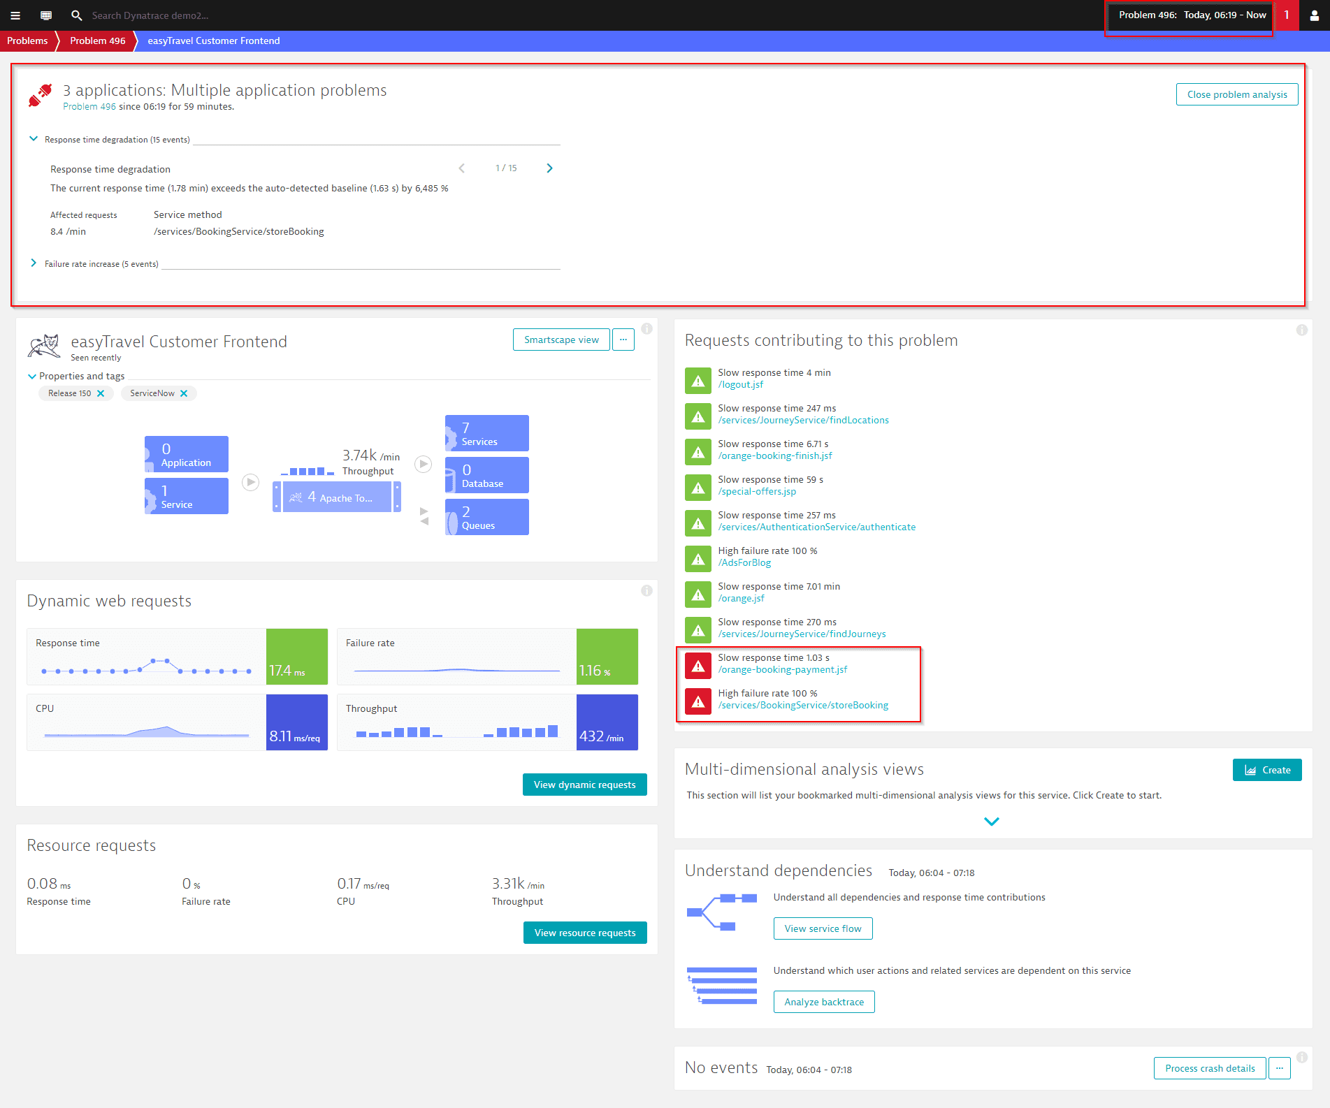Go to Problem 496 breadcrumb

(x=98, y=41)
